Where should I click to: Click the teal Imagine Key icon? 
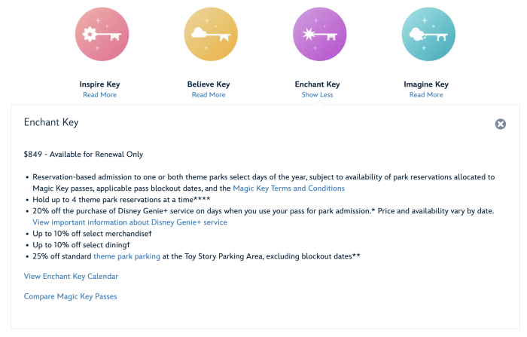point(426,35)
